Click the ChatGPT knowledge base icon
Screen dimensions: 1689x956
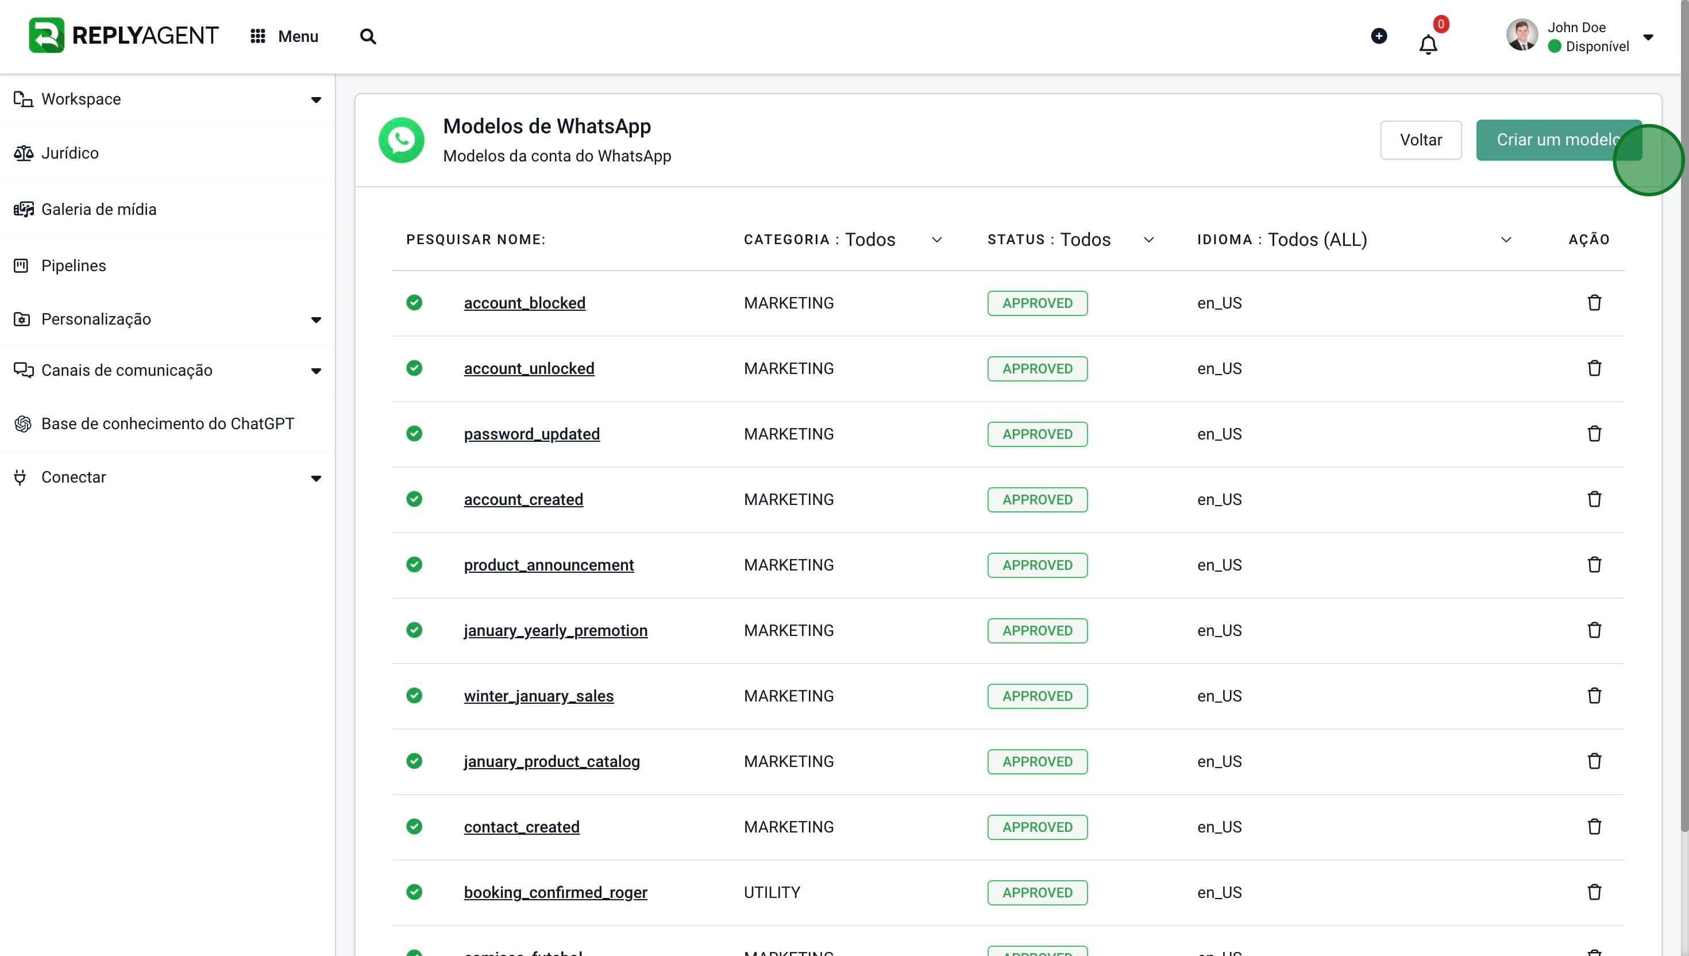(22, 424)
